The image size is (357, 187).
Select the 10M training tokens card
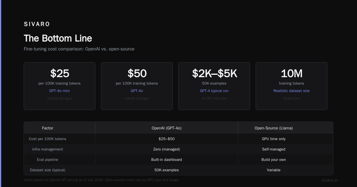click(292, 86)
